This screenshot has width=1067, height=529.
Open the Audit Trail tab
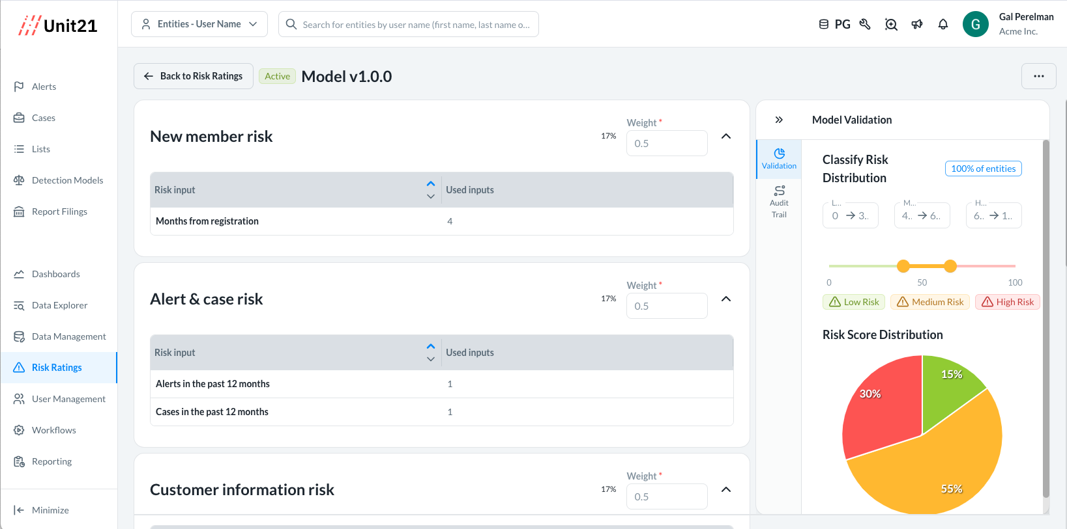(779, 202)
